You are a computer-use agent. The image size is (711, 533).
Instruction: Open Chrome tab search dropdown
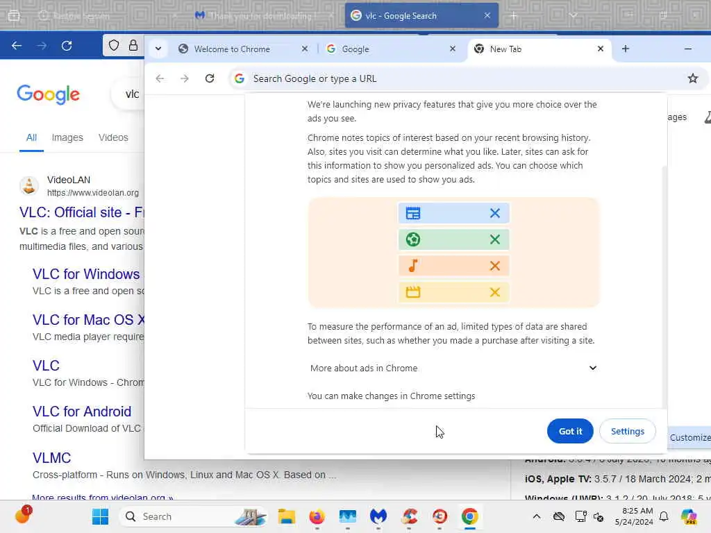point(158,49)
